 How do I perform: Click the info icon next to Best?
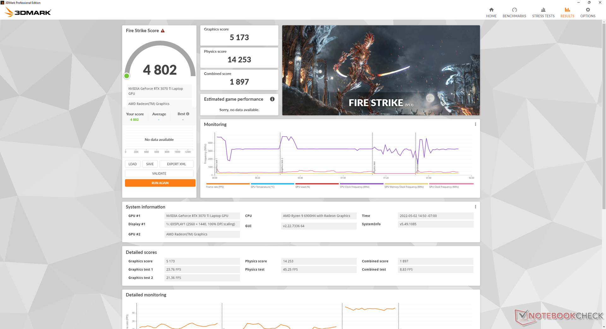pos(188,114)
